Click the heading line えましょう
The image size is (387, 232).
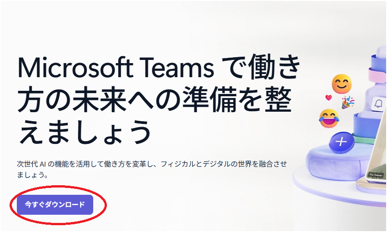click(85, 132)
